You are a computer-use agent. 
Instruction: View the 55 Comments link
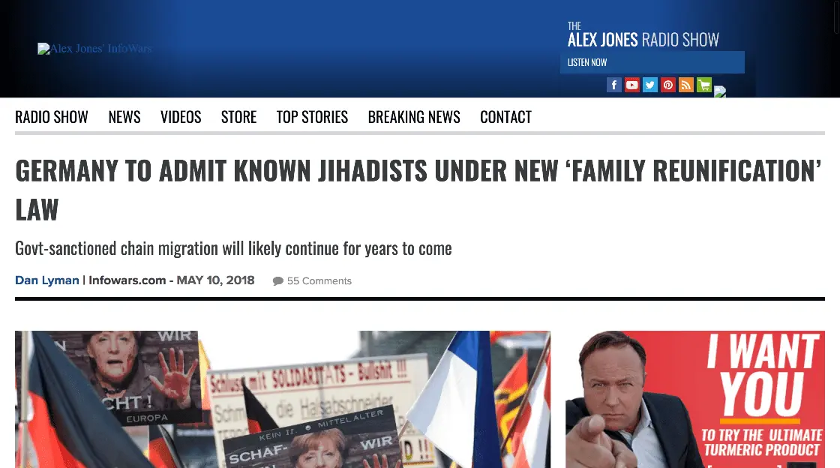pos(319,281)
